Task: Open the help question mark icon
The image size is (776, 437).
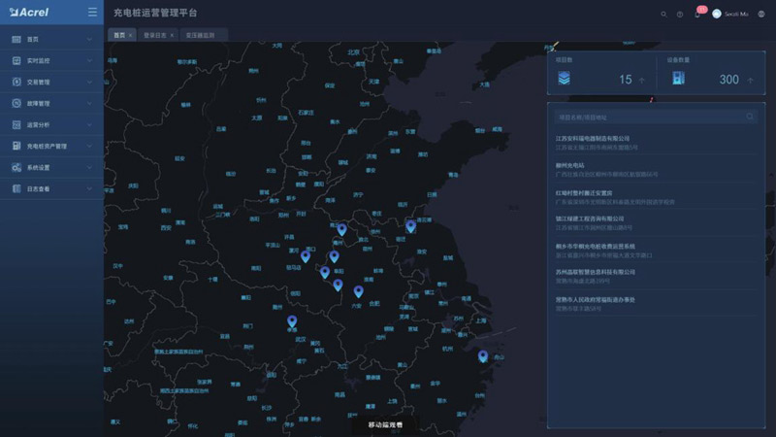Action: click(x=680, y=14)
